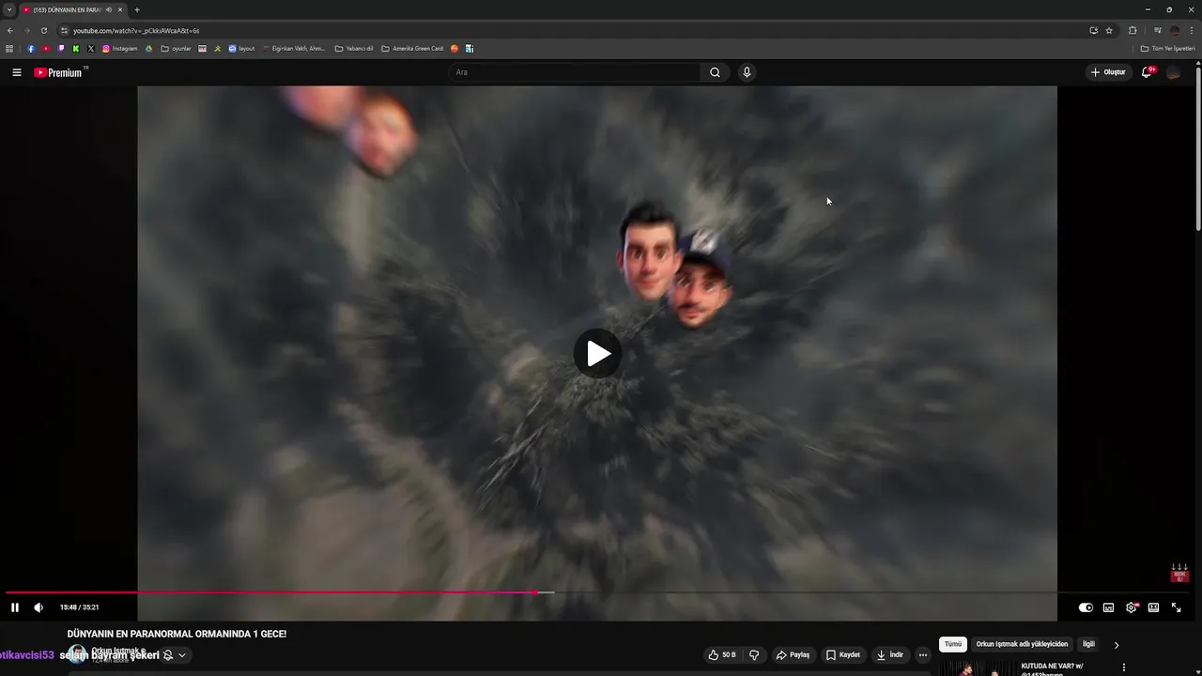The image size is (1202, 676).
Task: Click the Kaydet save button
Action: point(842,654)
